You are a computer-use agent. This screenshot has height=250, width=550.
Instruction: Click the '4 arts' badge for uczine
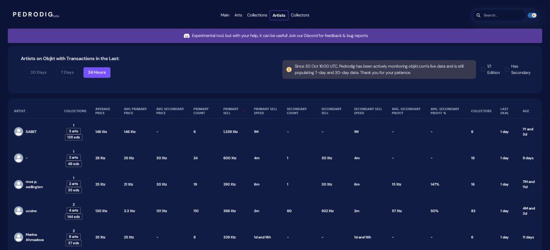coord(73,211)
